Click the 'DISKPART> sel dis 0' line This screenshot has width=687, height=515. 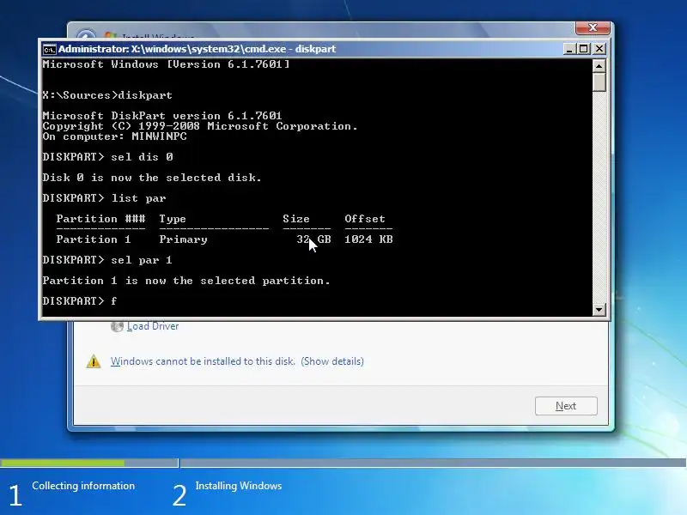[108, 157]
